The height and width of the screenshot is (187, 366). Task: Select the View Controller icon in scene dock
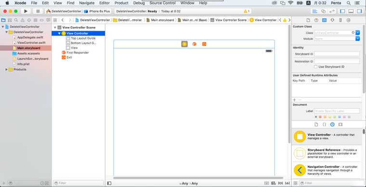tap(184, 44)
